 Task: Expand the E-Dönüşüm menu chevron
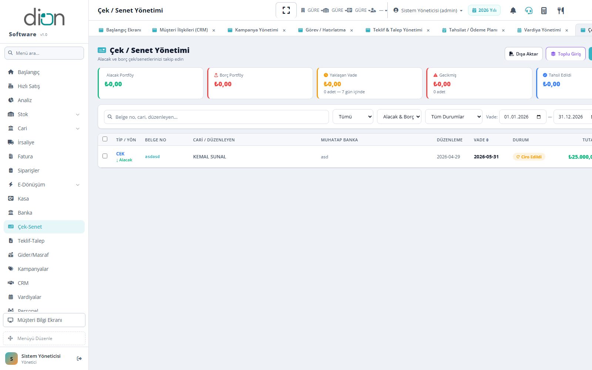[78, 185]
